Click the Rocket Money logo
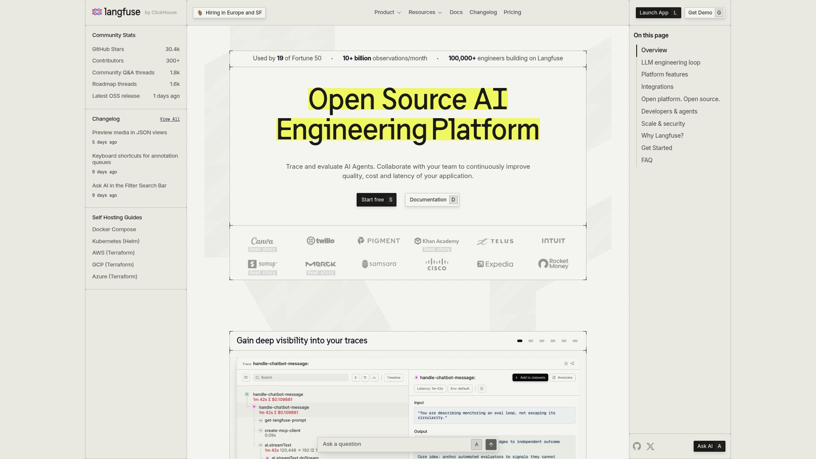 pos(553,264)
